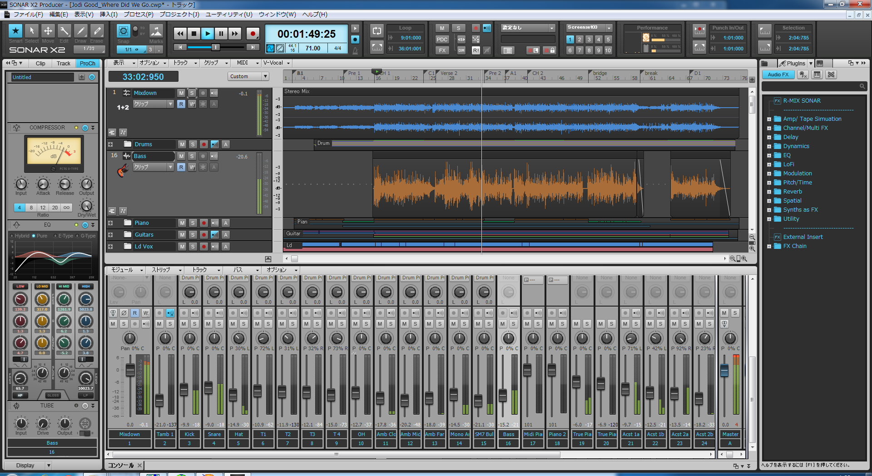Click the FX bypass button
This screenshot has height=476, width=872.
(x=442, y=50)
